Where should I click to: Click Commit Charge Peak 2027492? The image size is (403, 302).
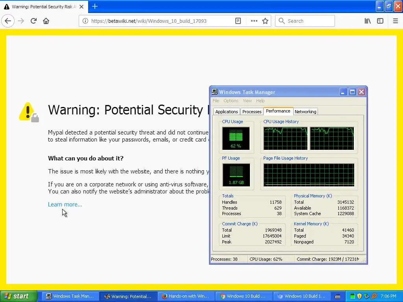click(x=273, y=242)
